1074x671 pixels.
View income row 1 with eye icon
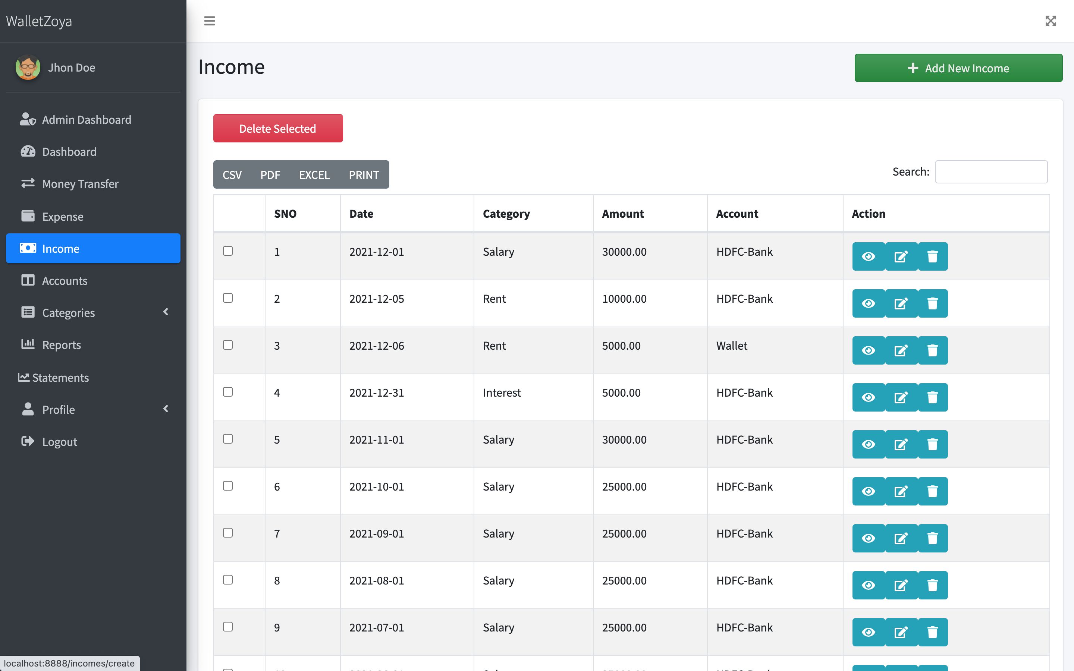[x=868, y=256]
